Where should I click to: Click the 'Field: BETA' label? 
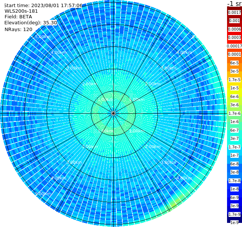(18, 17)
